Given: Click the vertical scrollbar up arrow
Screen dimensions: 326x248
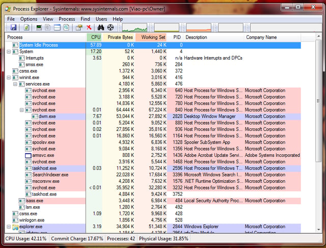Looking at the screenshot, I should pyautogui.click(x=318, y=36).
